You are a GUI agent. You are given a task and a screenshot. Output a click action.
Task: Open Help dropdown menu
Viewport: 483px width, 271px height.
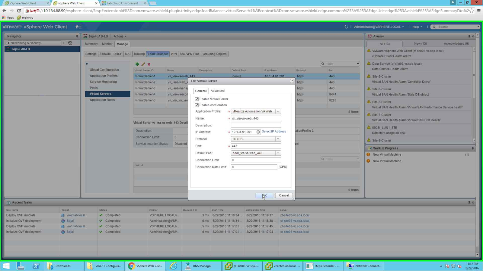417,27
